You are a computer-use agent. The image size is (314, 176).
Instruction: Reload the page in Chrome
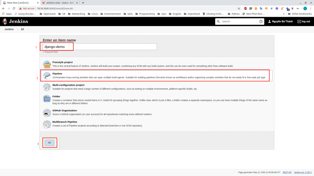14,8
